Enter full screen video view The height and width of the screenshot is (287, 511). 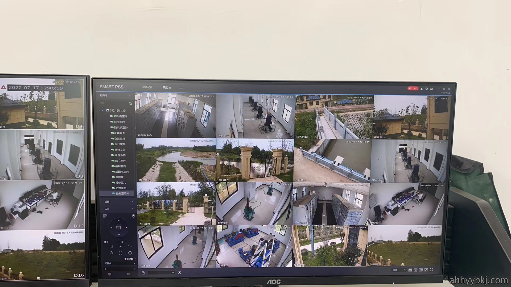click(431, 270)
